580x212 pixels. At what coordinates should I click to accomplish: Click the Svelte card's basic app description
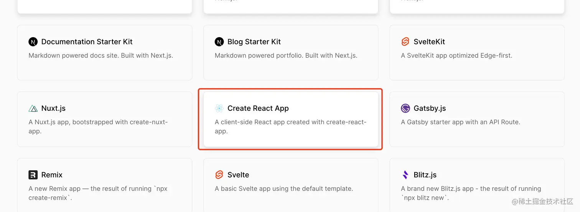[x=284, y=189]
